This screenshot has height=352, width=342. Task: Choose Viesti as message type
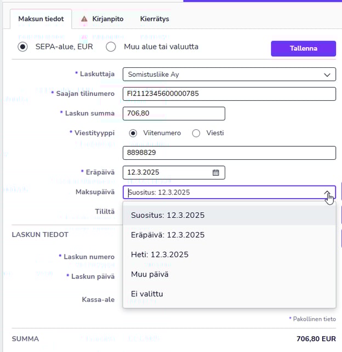point(196,133)
